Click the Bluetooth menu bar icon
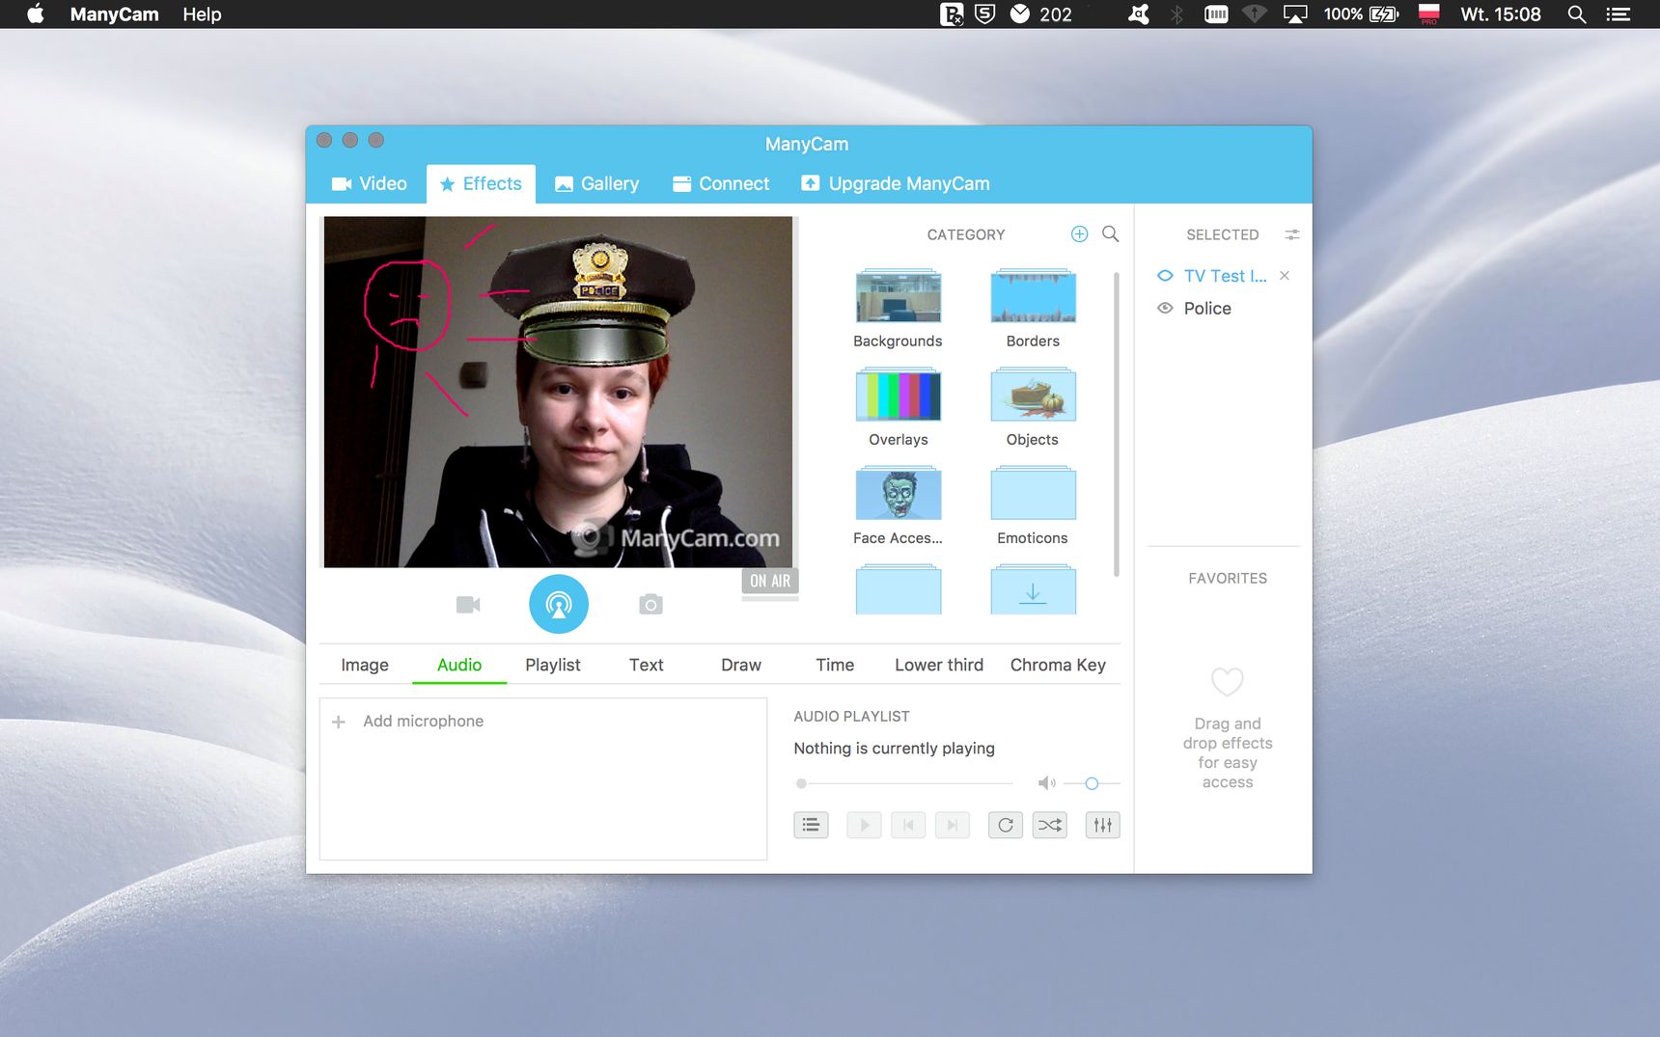The height and width of the screenshot is (1037, 1660). (1176, 14)
